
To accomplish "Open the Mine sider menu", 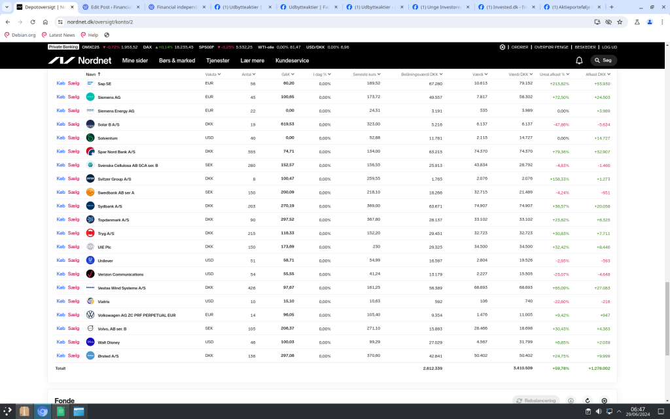I will (135, 60).
